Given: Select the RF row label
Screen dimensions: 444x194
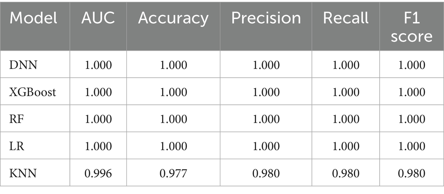Looking at the screenshot, I should pos(16,119).
